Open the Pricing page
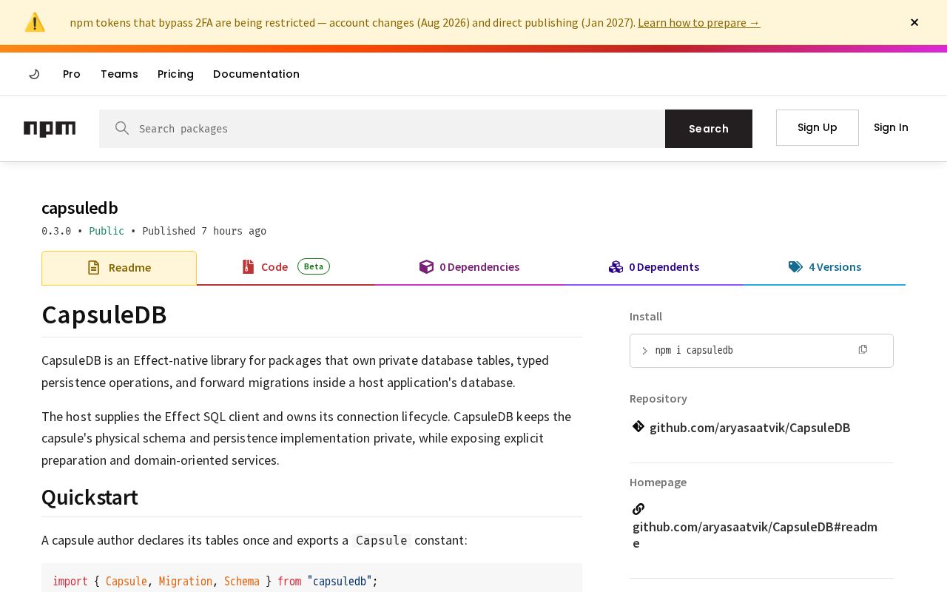Viewport: 947px width, 592px height. click(175, 74)
